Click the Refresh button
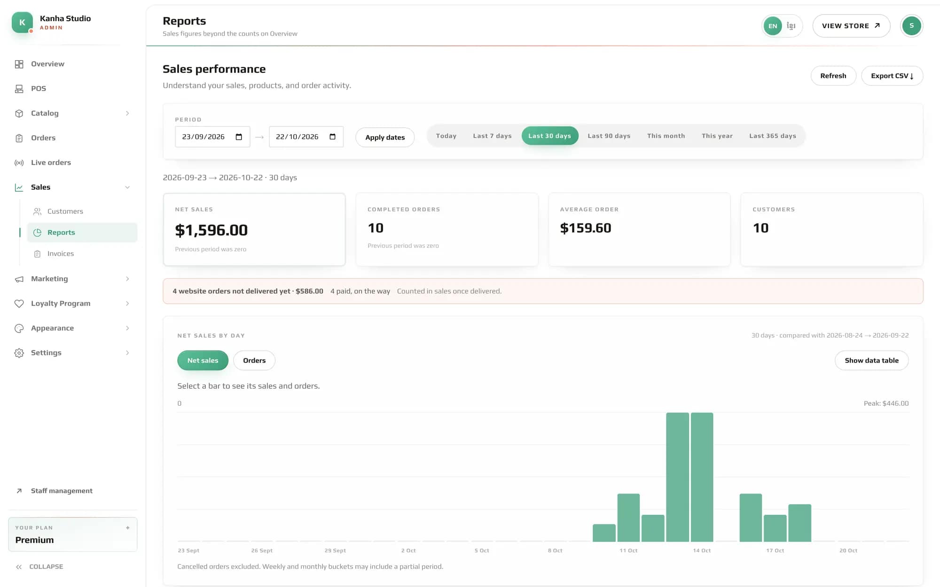The height and width of the screenshot is (587, 940). [x=833, y=76]
